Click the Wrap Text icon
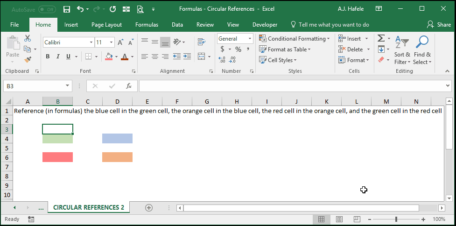 coord(201,42)
